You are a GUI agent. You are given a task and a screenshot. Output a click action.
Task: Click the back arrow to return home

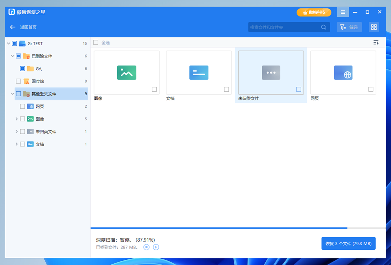(13, 27)
